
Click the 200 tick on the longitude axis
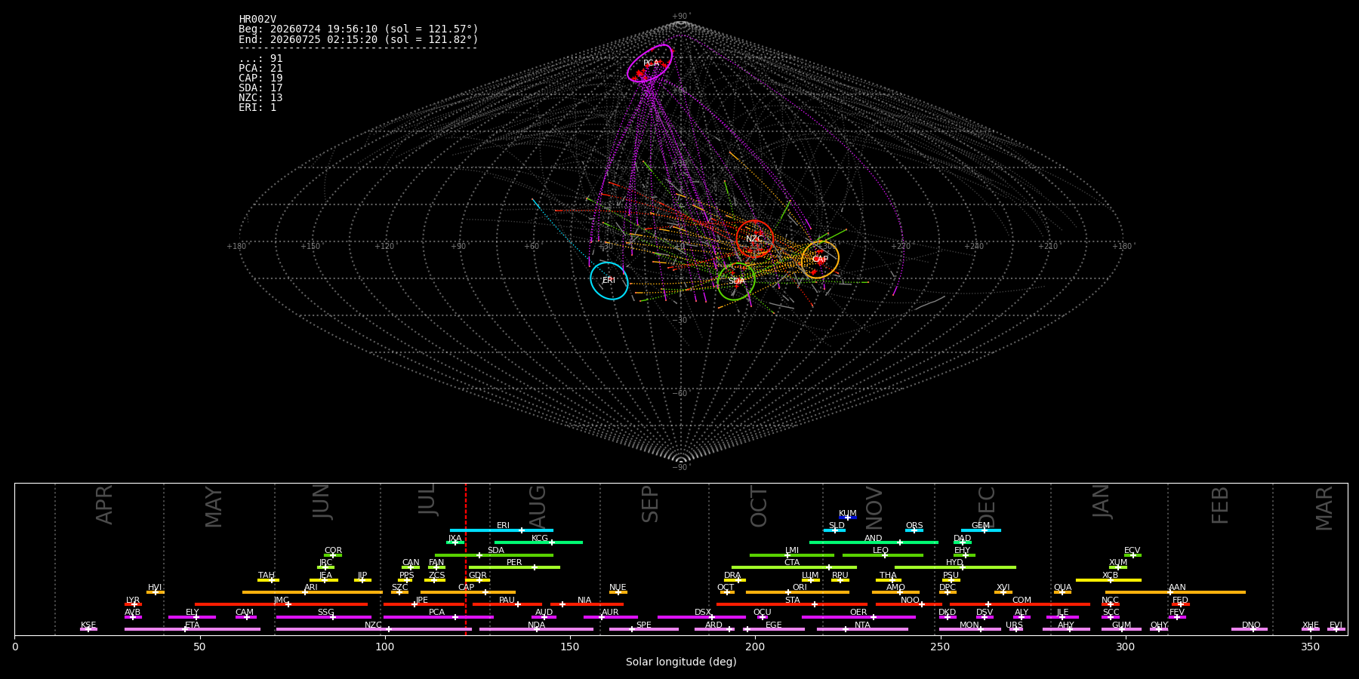coord(755,647)
